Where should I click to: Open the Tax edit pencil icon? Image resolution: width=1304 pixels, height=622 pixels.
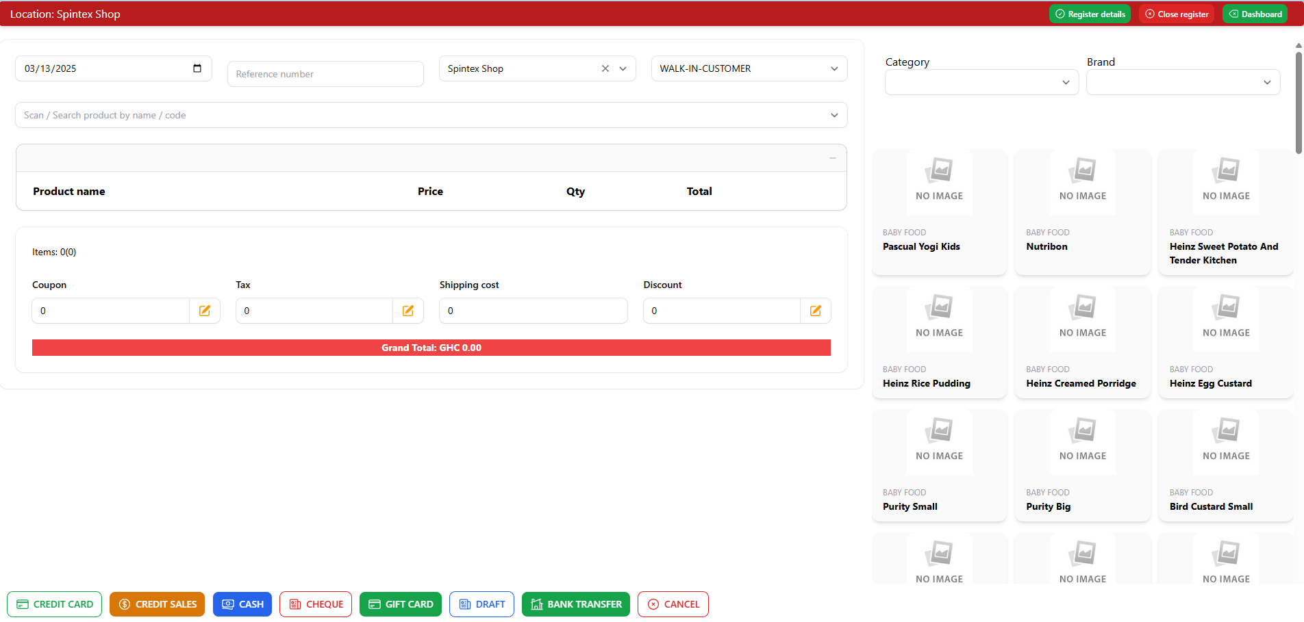coord(408,310)
